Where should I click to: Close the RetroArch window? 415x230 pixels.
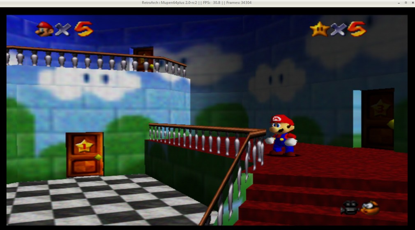coord(413,2)
